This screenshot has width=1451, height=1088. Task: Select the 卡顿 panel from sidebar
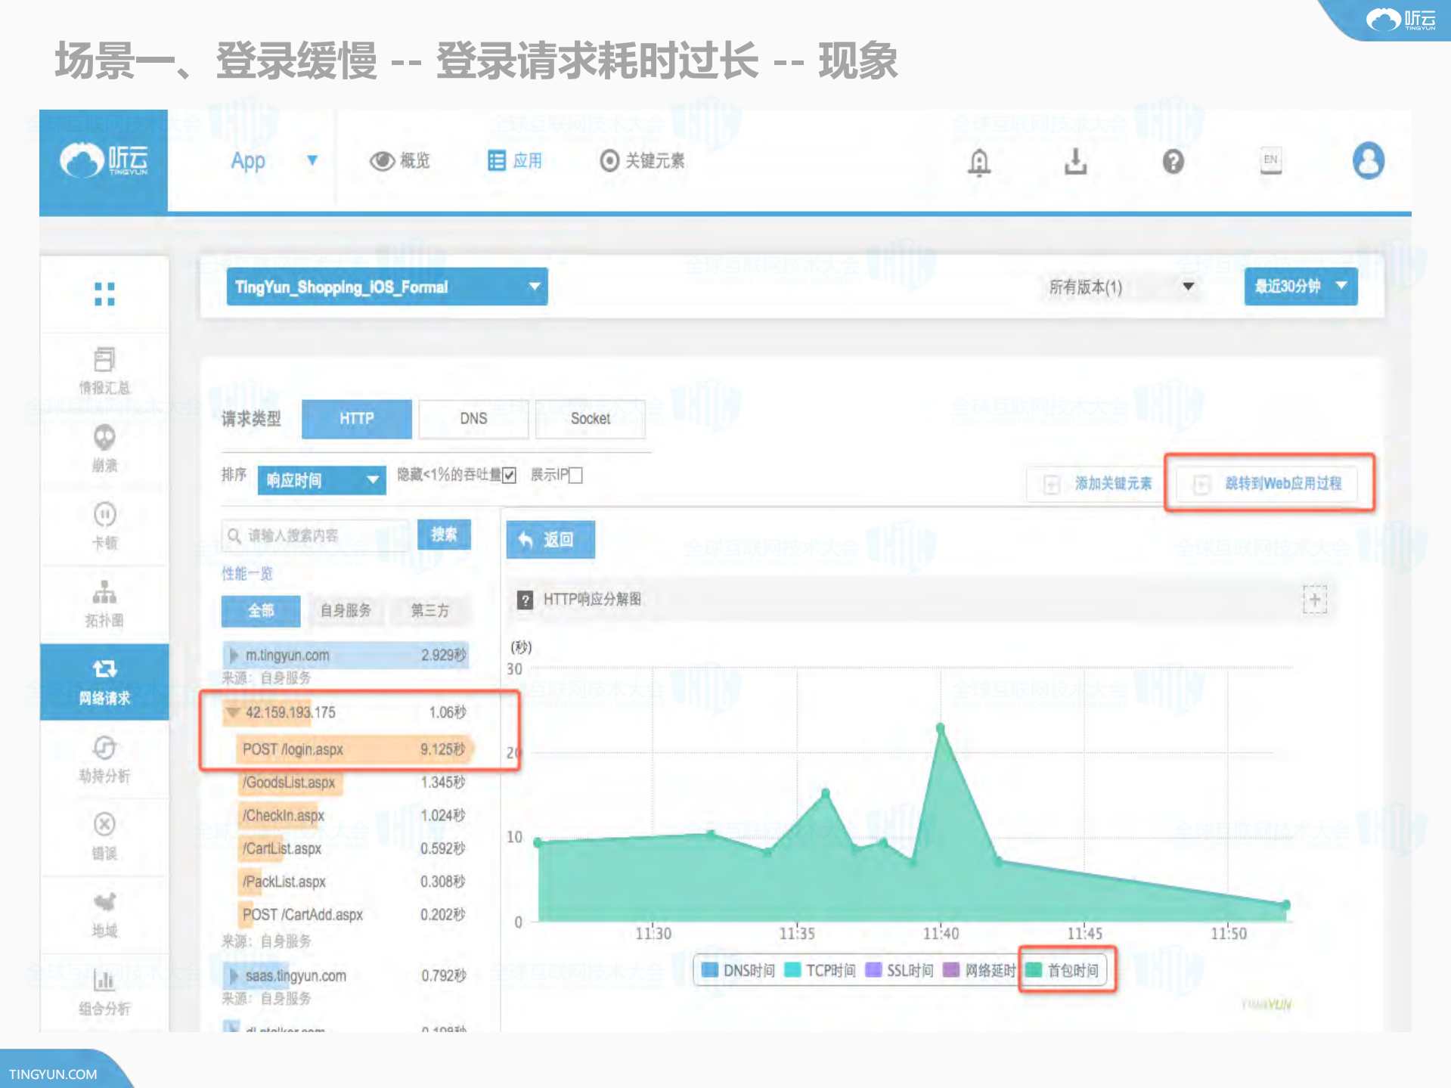coord(104,525)
